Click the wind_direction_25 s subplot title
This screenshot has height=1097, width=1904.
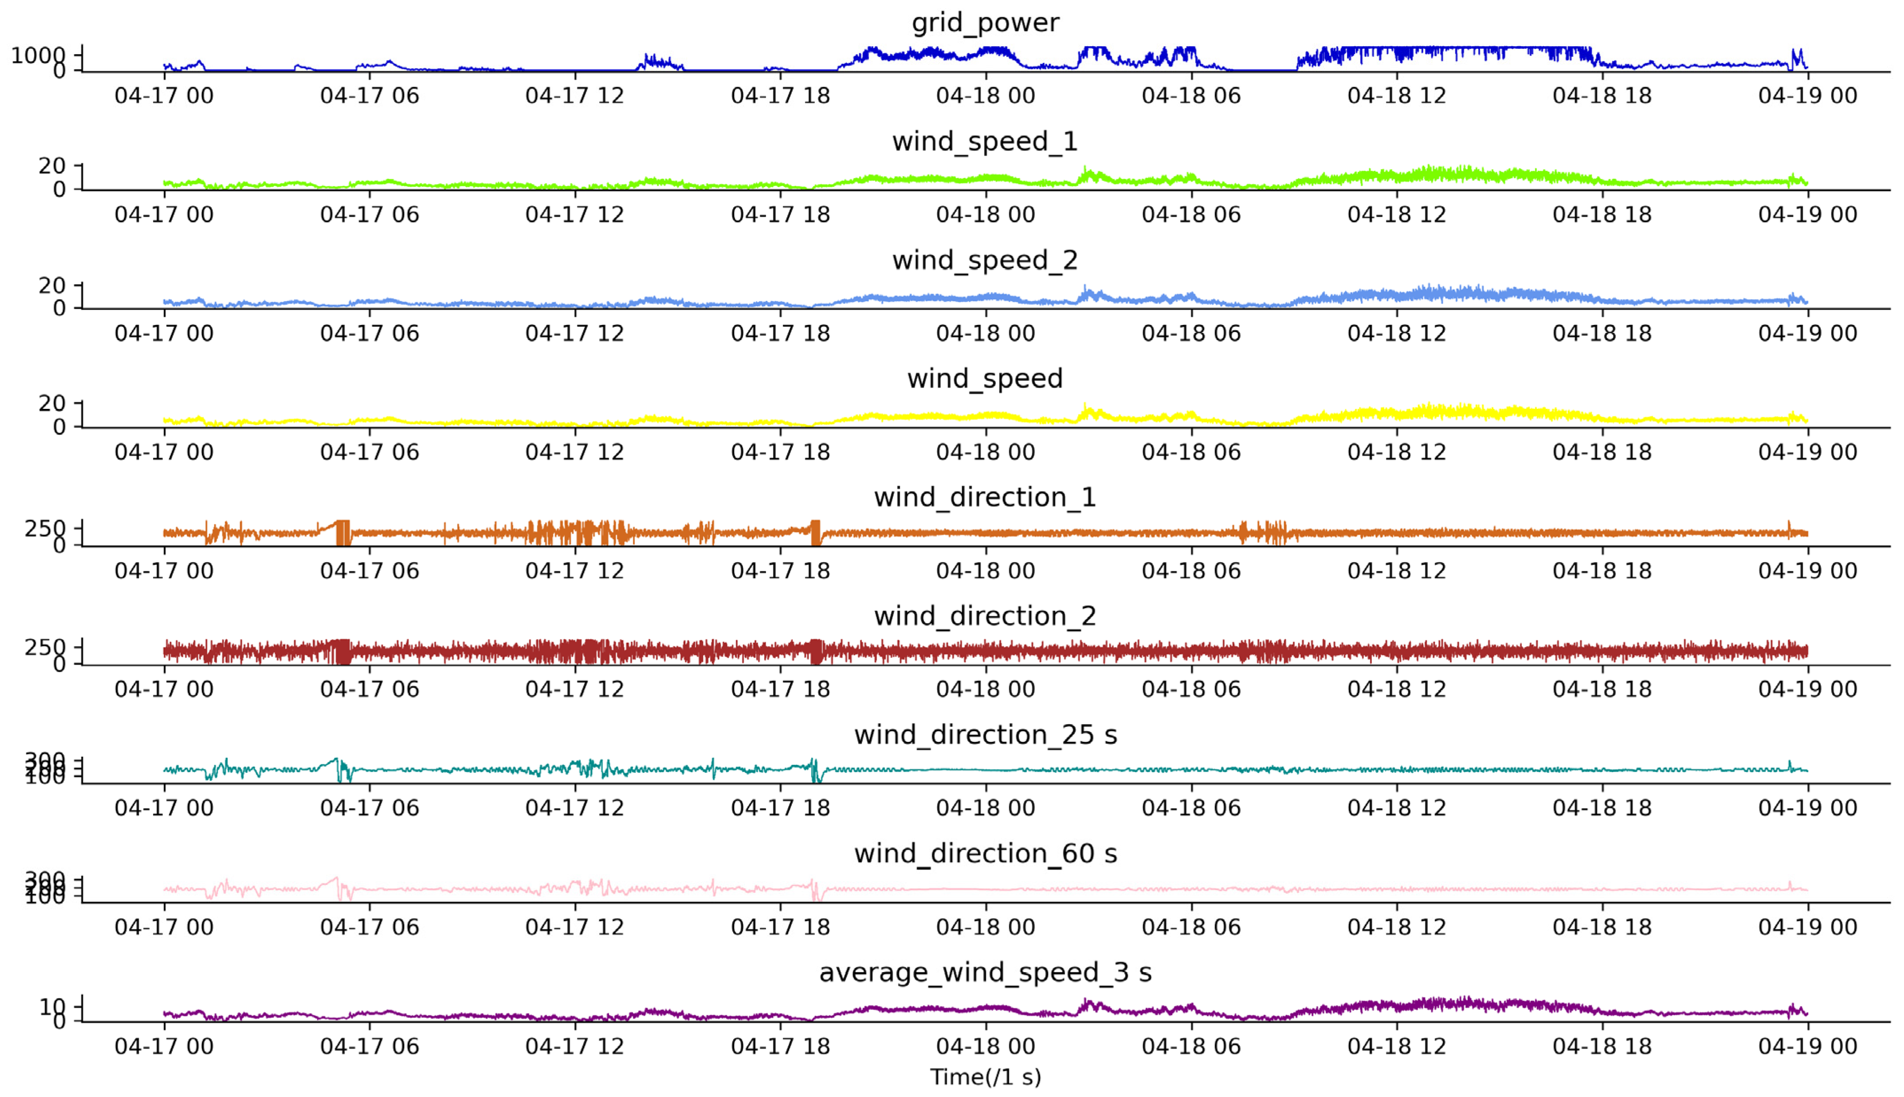984,735
